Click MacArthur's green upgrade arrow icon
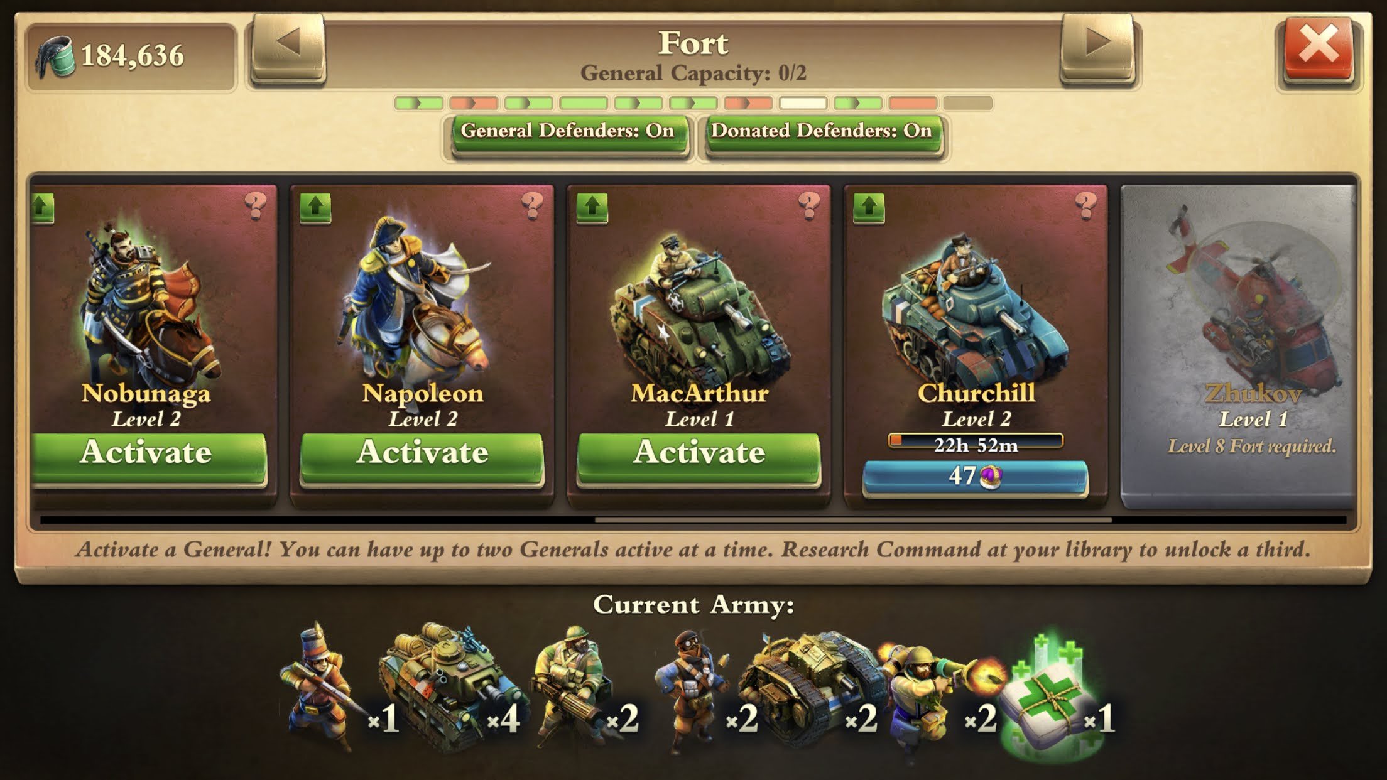Screen dimensions: 1387x780 pos(592,207)
